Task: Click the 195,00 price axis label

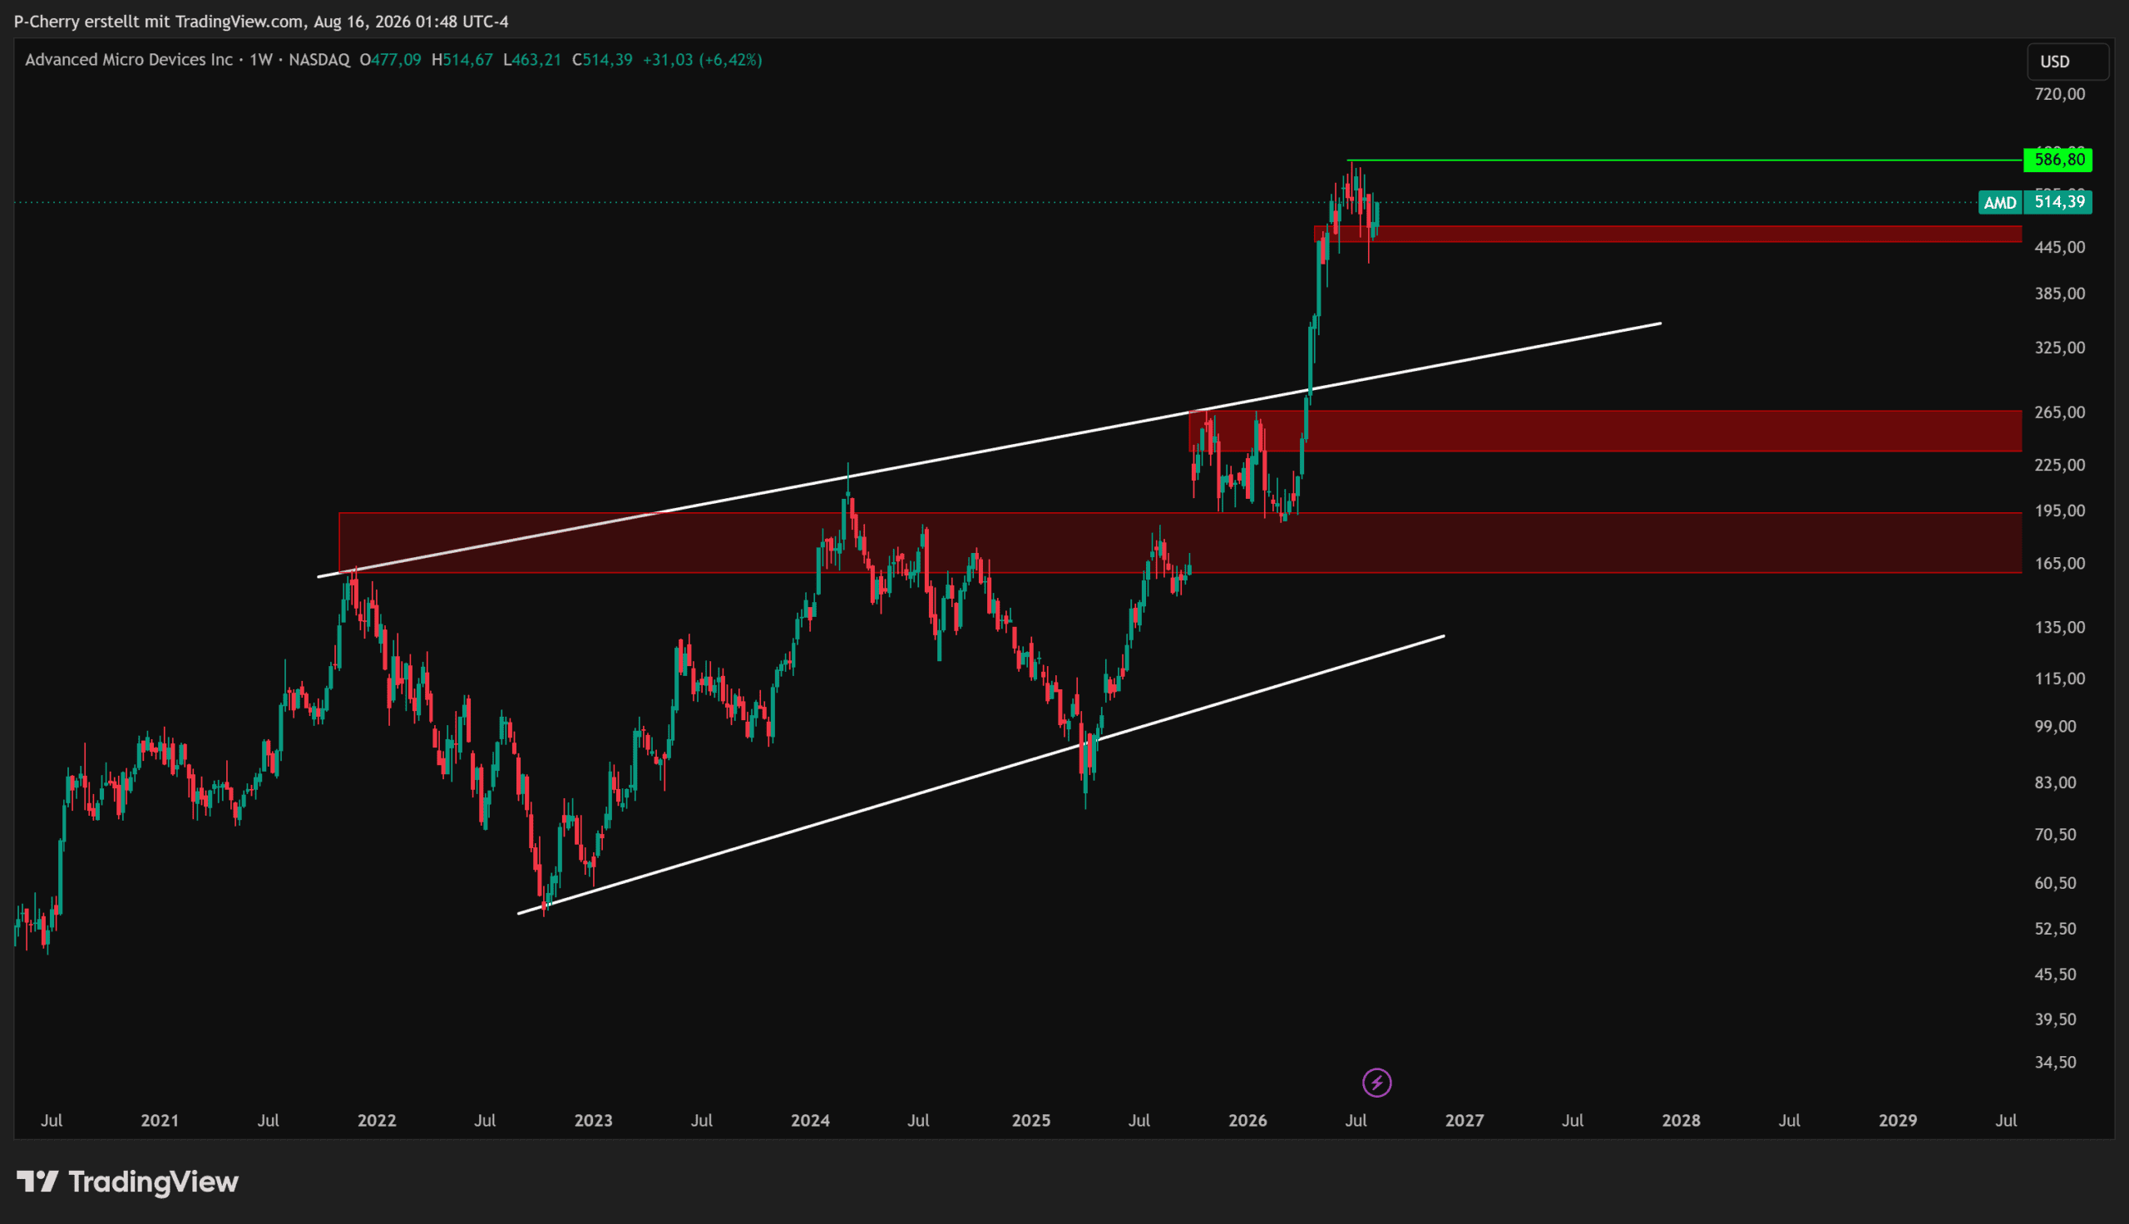Action: (x=2060, y=511)
